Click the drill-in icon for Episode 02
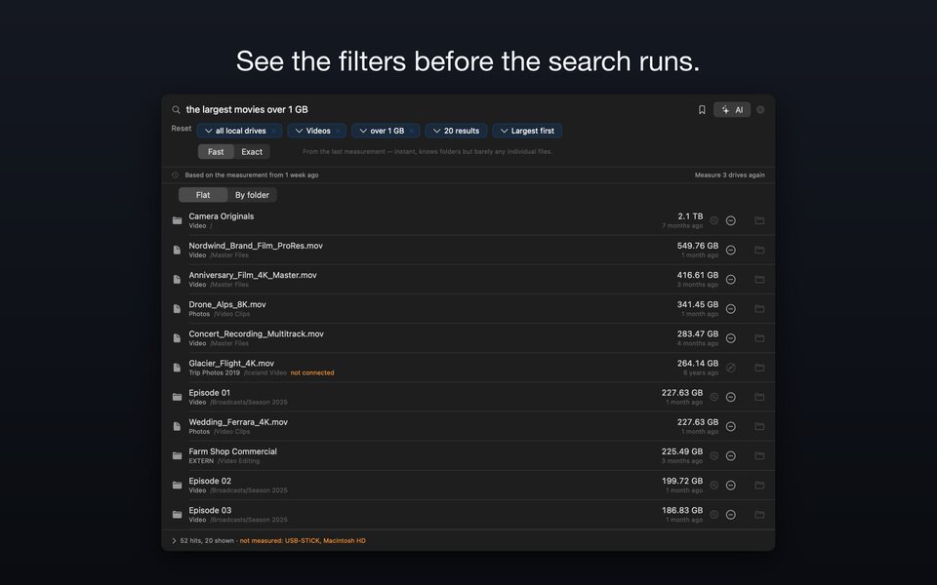 click(x=713, y=486)
